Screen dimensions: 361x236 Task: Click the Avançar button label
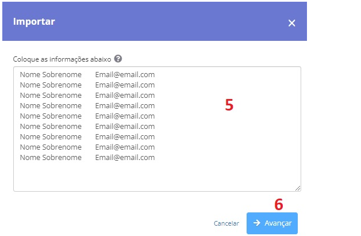(278, 223)
